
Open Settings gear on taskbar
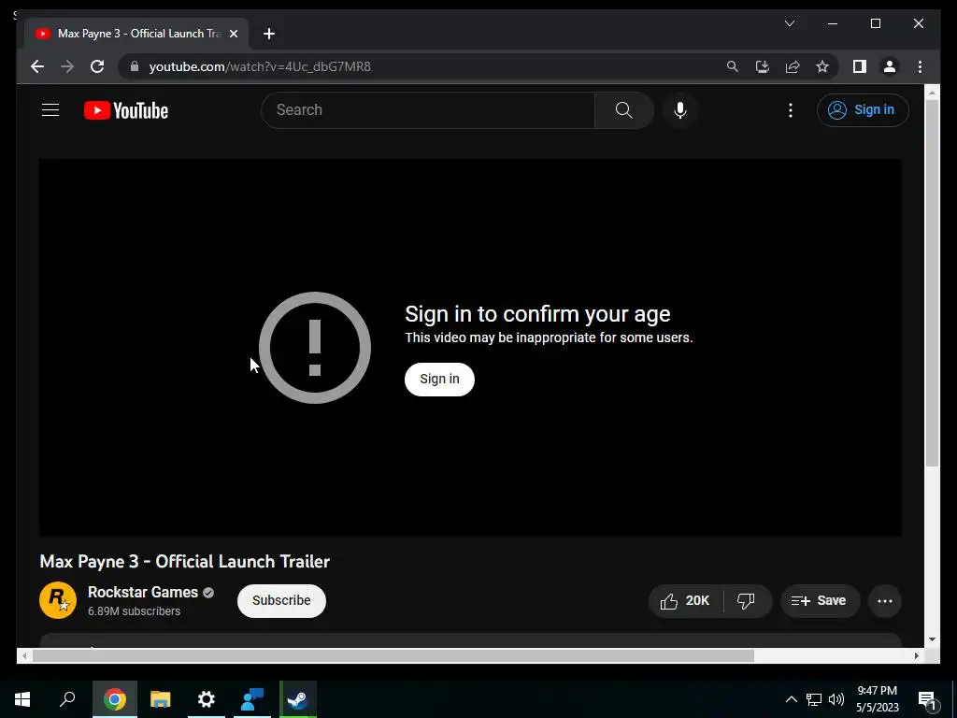coord(207,699)
